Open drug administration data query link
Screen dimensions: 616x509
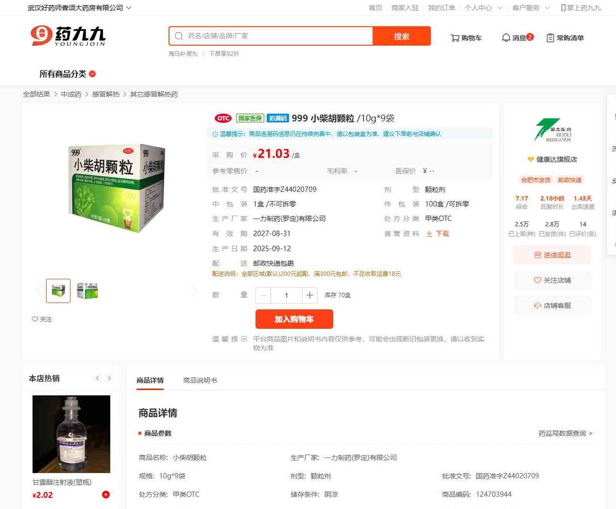click(565, 433)
